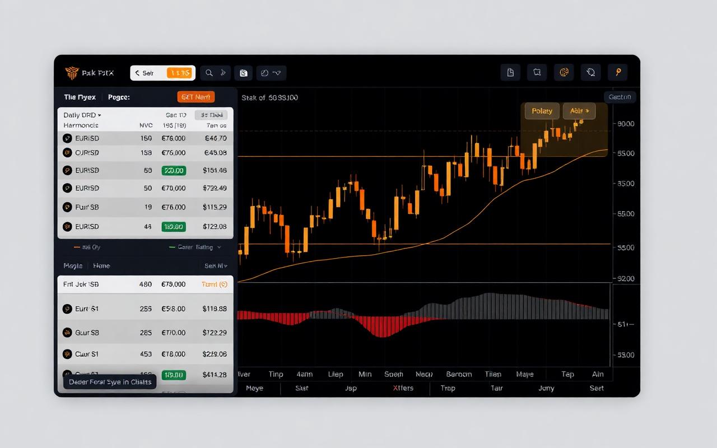Screen dimensions: 717x448
Task: Open the orange palette icon at top right
Action: click(564, 72)
